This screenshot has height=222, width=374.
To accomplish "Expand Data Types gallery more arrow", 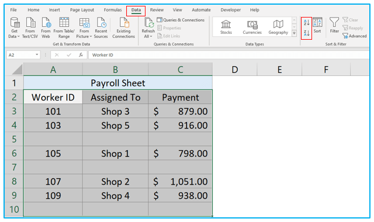I will [x=294, y=33].
